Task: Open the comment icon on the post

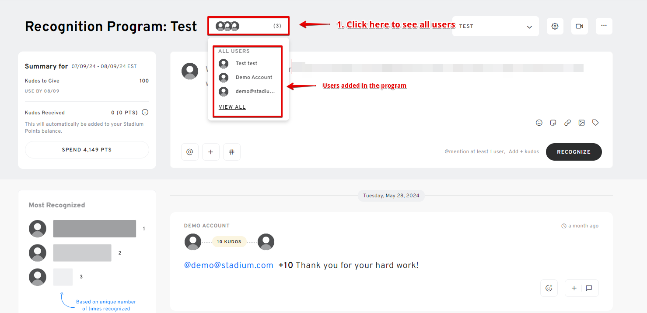Action: point(589,288)
